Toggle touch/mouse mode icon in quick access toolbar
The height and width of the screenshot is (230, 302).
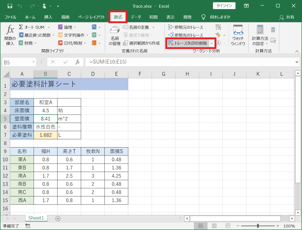44,6
